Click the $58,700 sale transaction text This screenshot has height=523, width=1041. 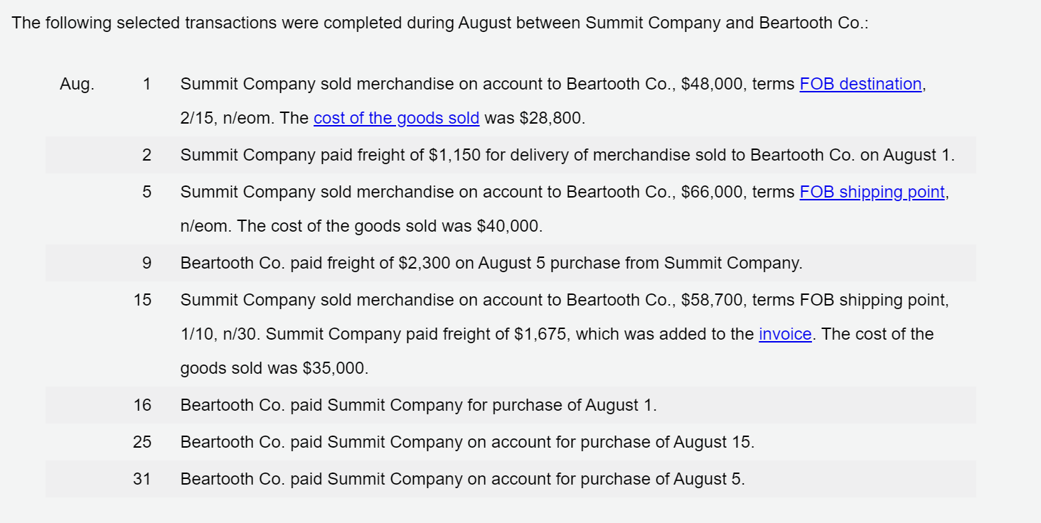tap(565, 334)
